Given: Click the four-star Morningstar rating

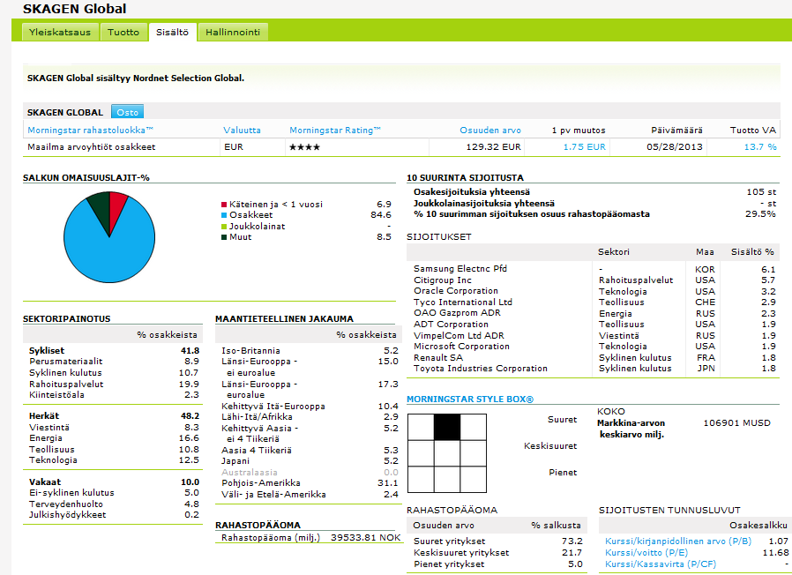Looking at the screenshot, I should click(x=304, y=147).
